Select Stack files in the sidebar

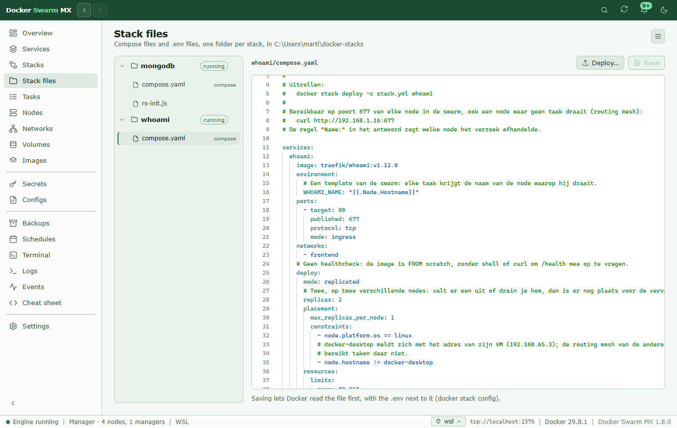point(51,81)
